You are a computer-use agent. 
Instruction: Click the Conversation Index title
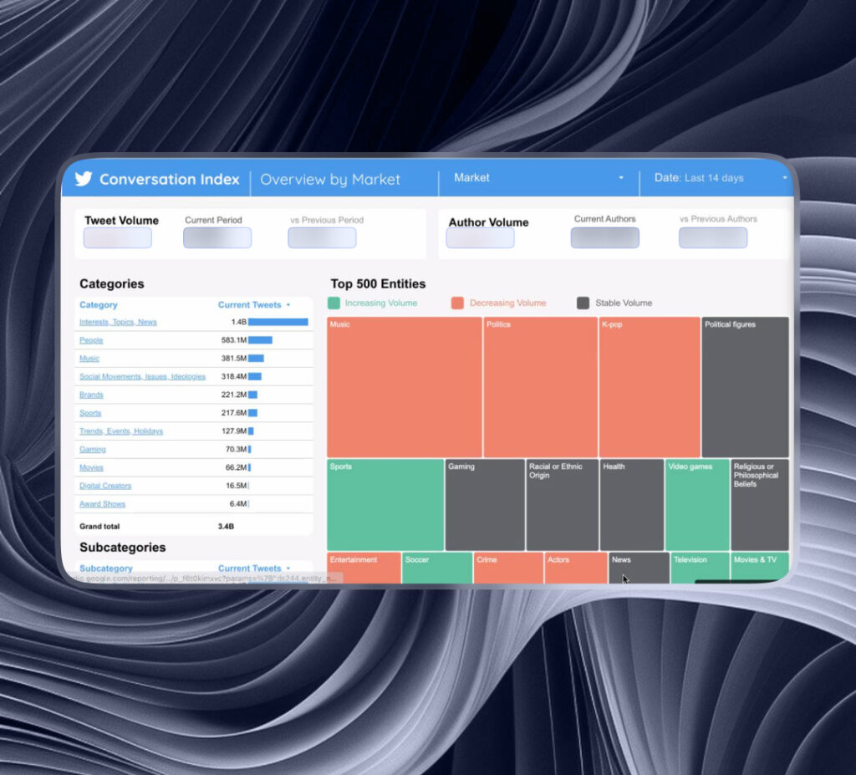tap(170, 179)
